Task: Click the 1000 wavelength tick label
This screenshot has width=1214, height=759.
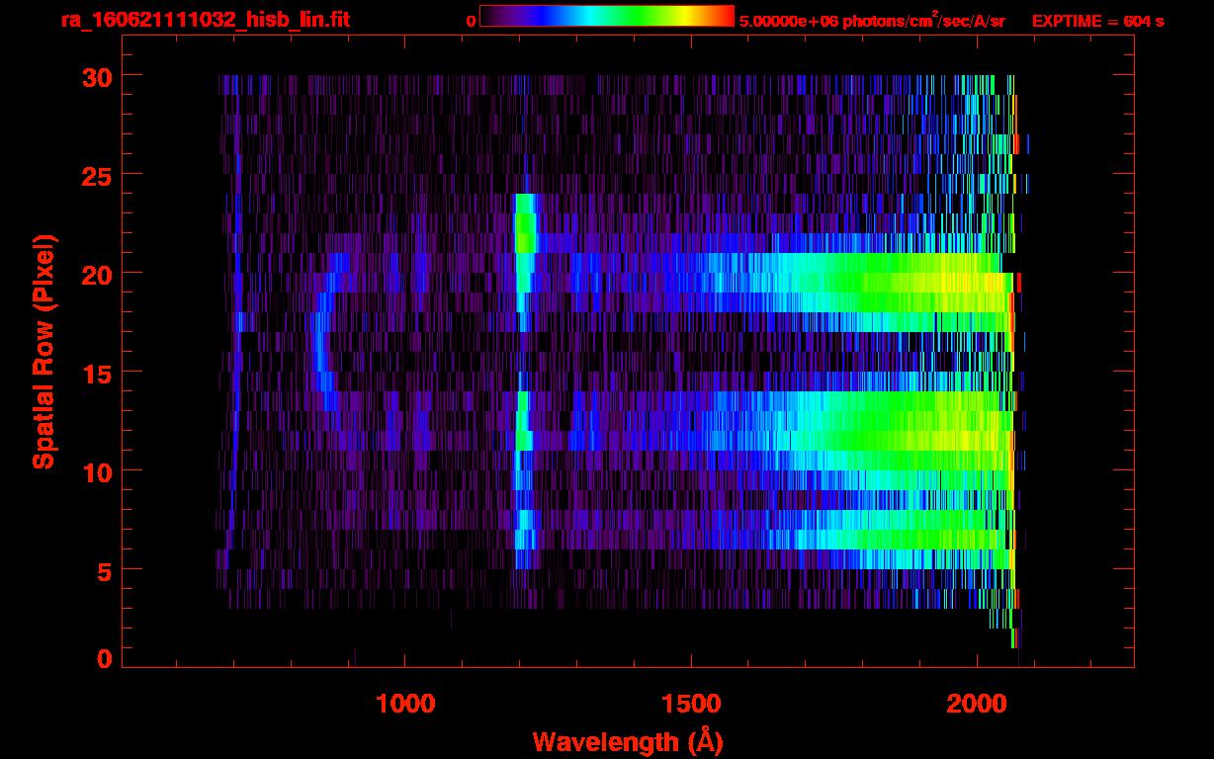Action: pyautogui.click(x=405, y=704)
